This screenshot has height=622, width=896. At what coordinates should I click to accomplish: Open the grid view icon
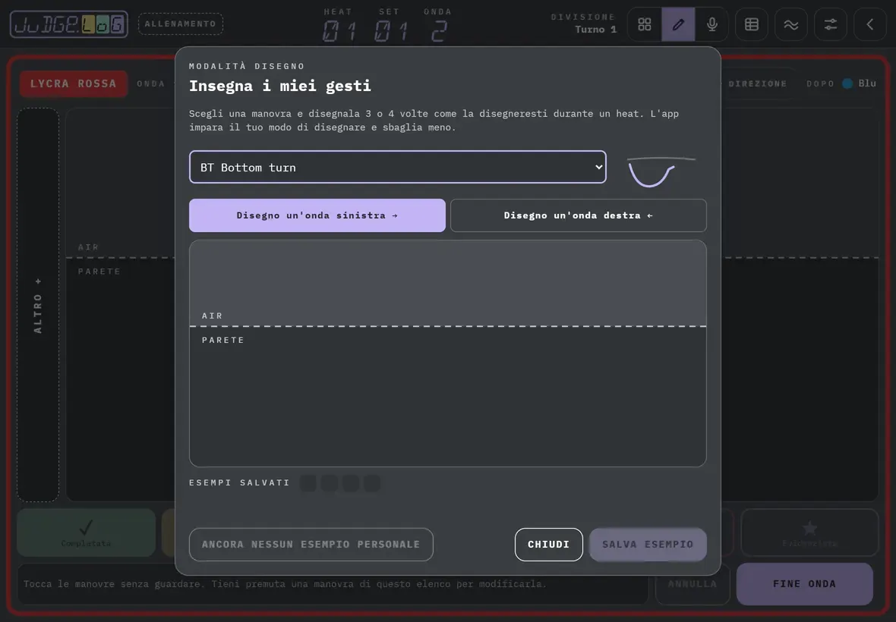(644, 24)
